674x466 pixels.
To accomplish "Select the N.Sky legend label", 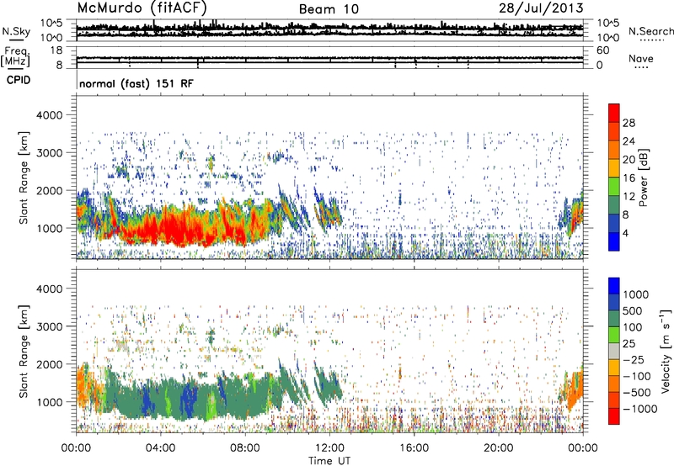I will 16,31.
